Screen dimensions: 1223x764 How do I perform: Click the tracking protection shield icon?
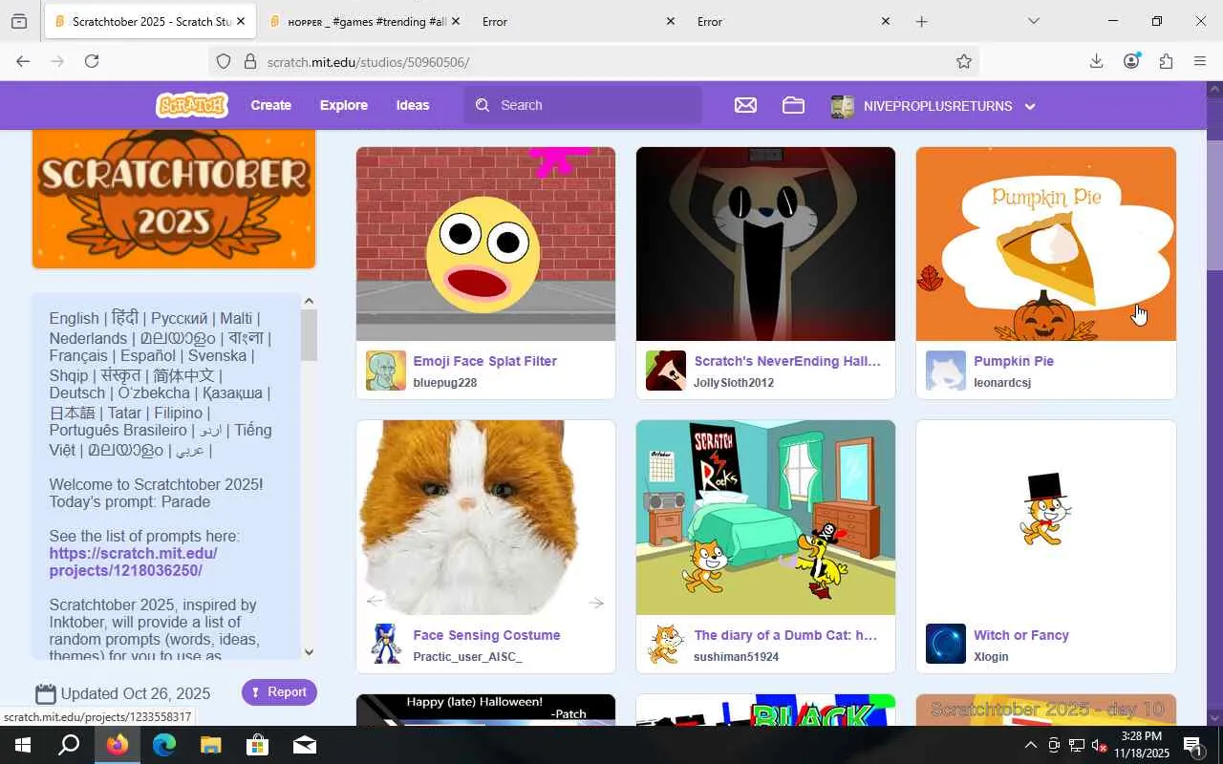224,61
